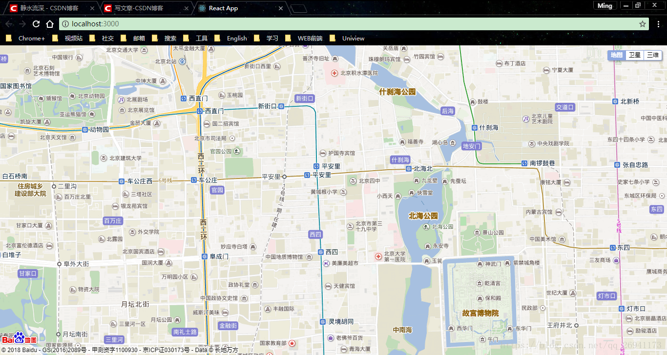Click the 南锣鼓巷 subway station icon
The height and width of the screenshot is (355, 667).
point(524,163)
